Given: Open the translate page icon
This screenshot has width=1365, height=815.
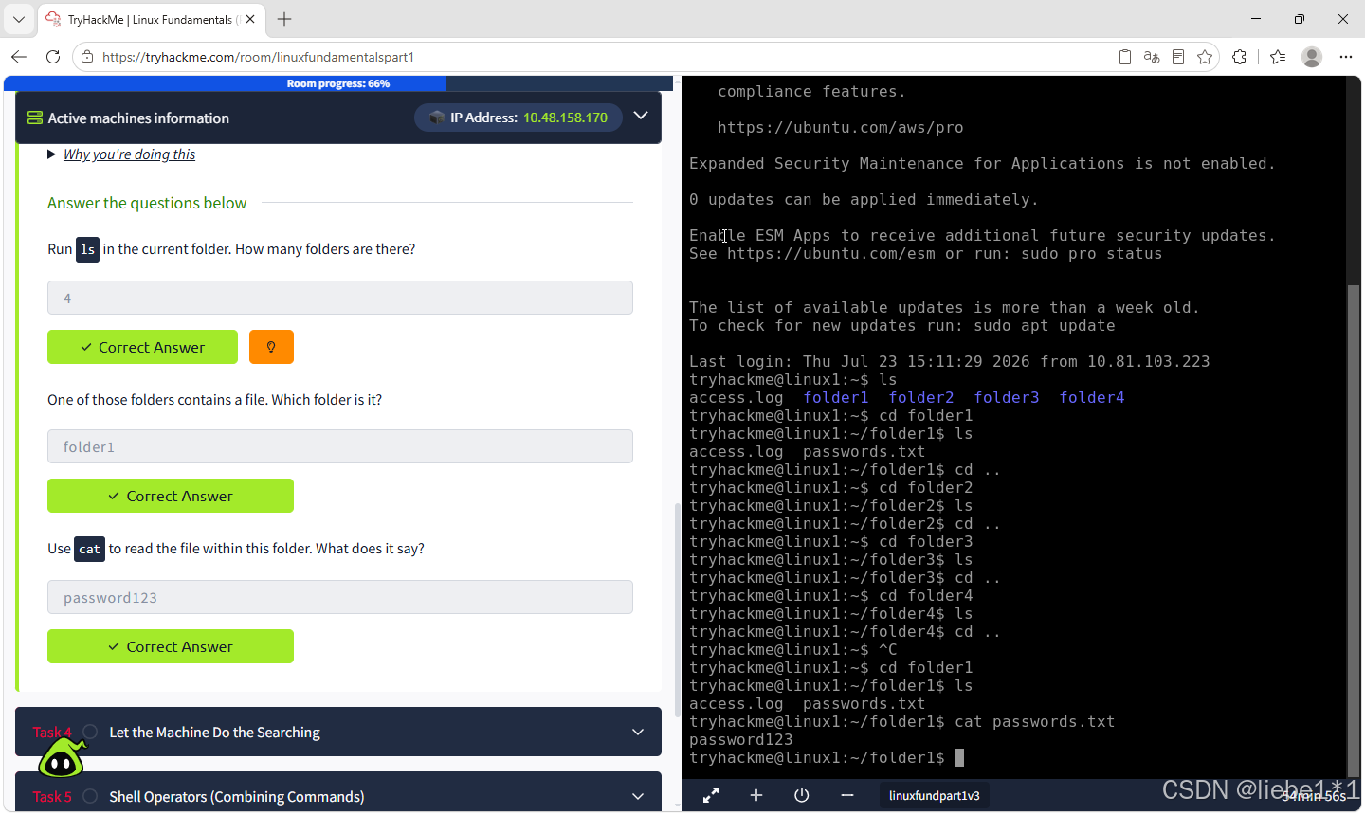Looking at the screenshot, I should [1152, 57].
